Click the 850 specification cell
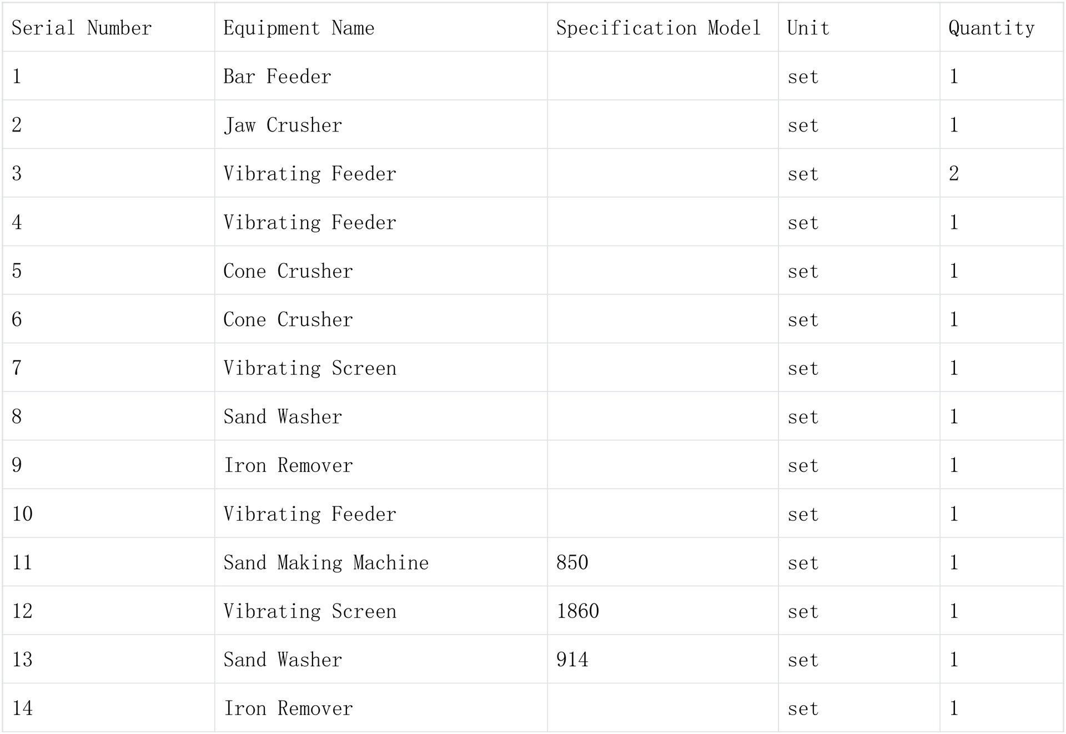The image size is (1066, 734). point(663,562)
